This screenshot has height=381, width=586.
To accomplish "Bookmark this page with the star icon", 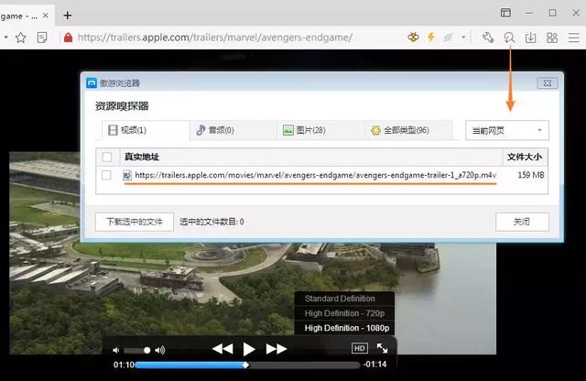I will tap(21, 38).
